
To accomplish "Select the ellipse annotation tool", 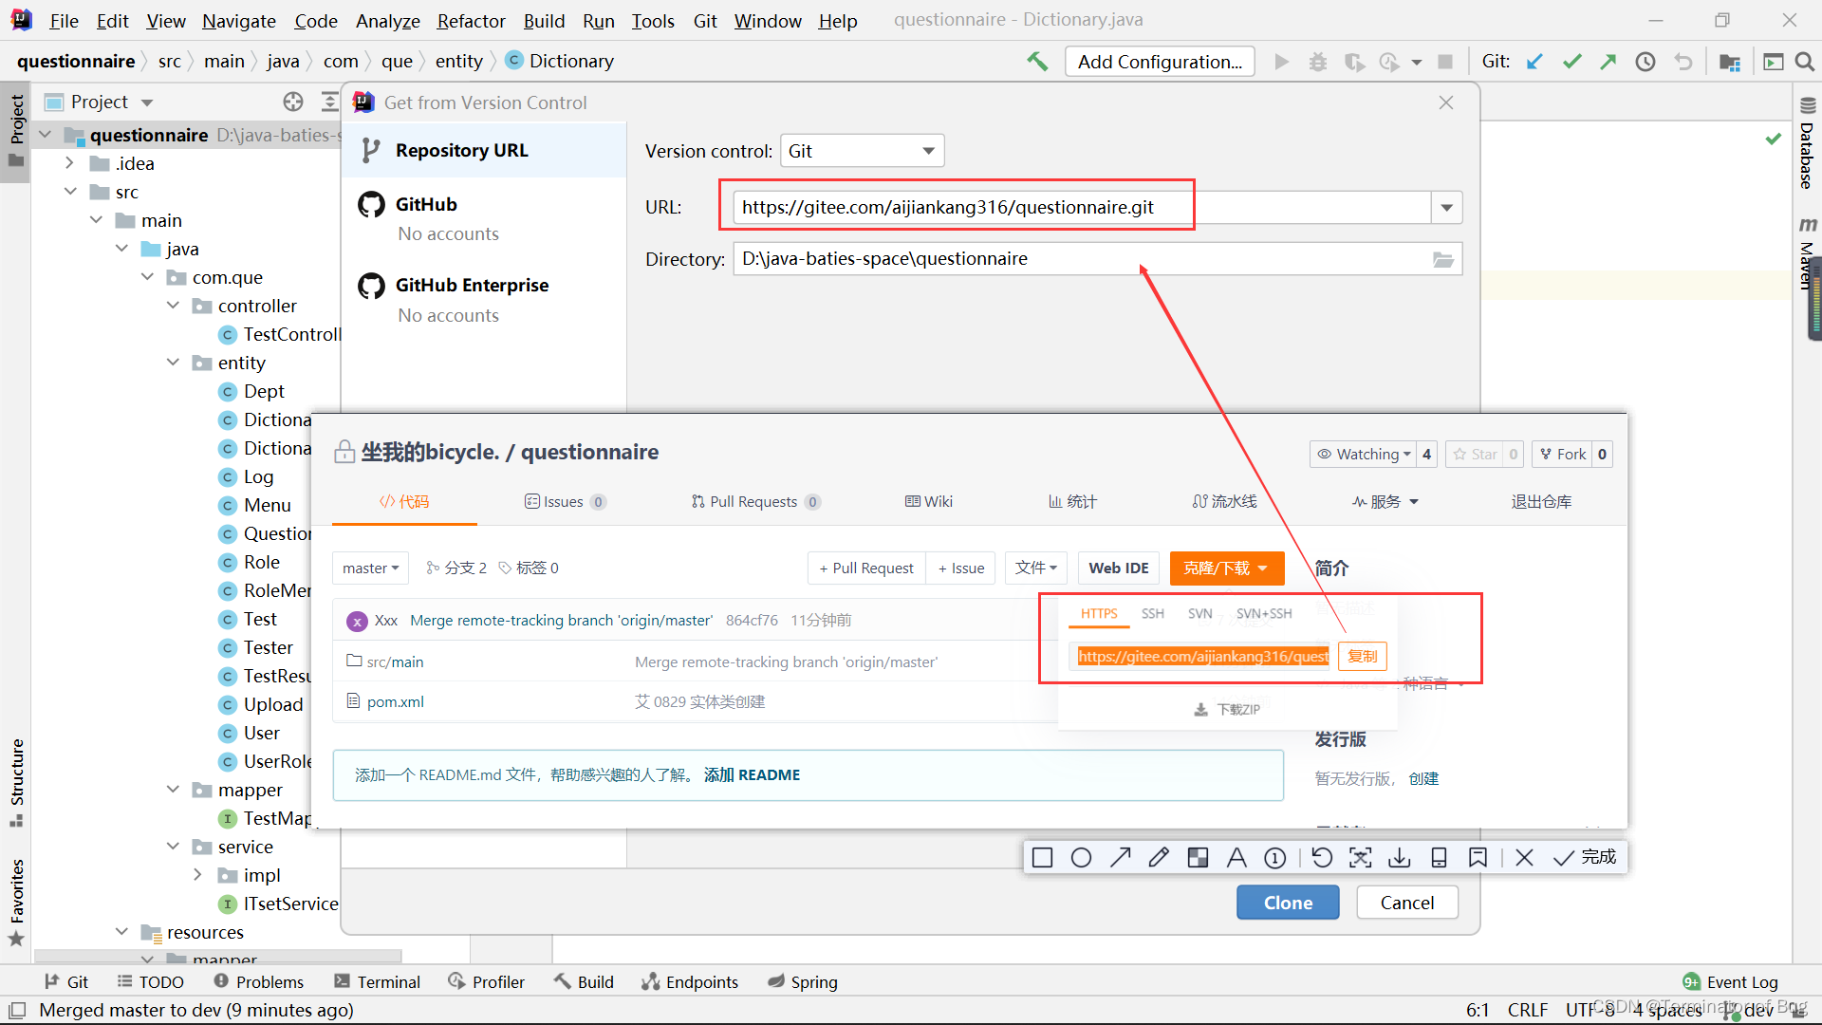I will click(1081, 858).
